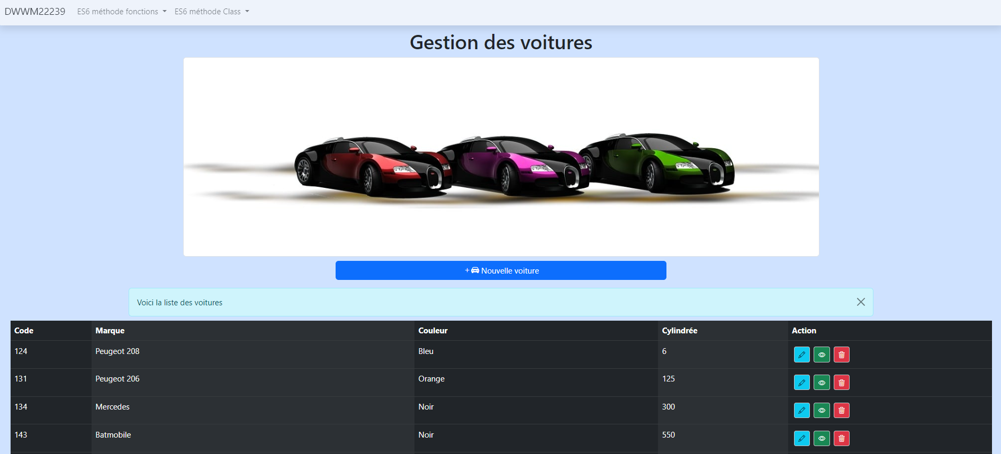Edit the Batmobile entry with pencil icon
Screen dimensions: 1001x454
pos(801,438)
